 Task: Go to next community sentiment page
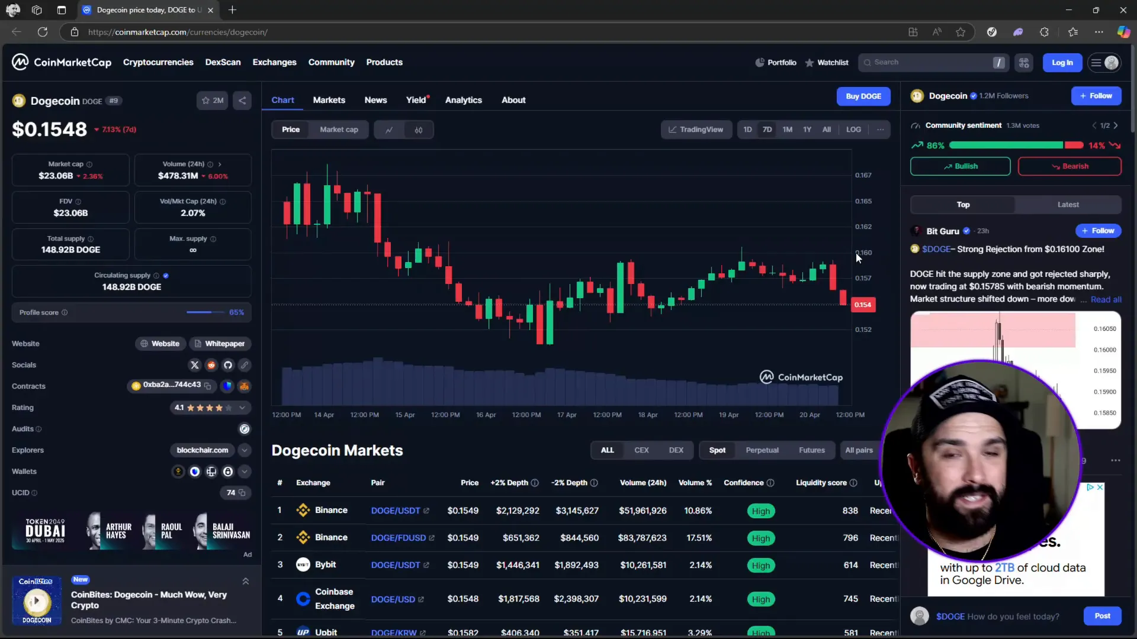pos(1116,125)
